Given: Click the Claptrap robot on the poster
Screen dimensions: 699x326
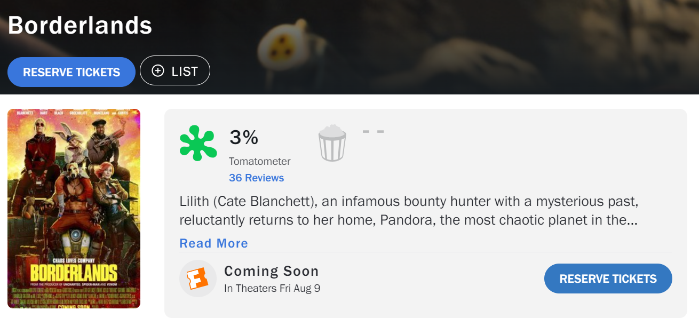Looking at the screenshot, I should pos(75,244).
